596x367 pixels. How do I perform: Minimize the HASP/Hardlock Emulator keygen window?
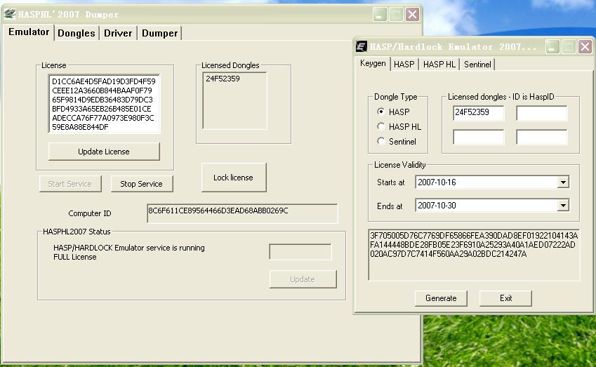click(552, 47)
